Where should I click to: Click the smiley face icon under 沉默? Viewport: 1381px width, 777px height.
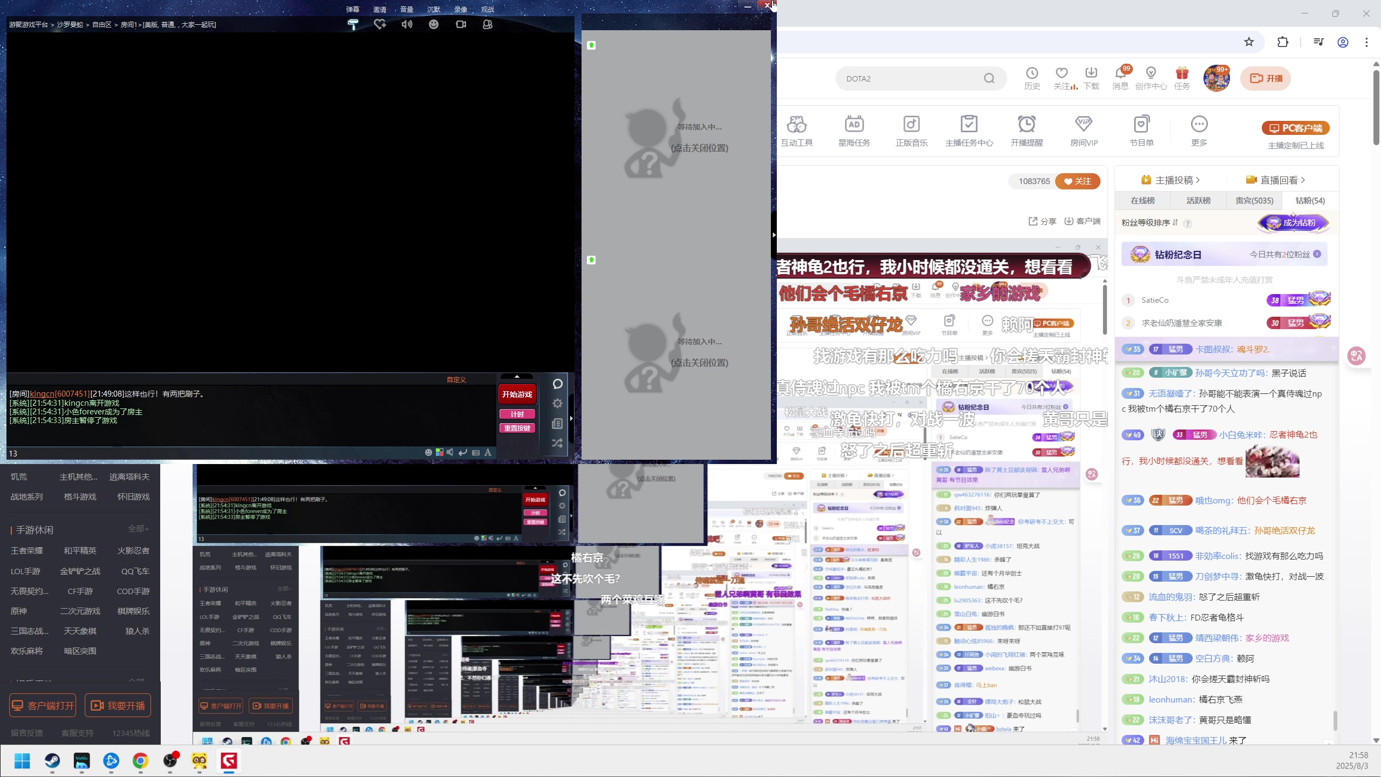[434, 24]
